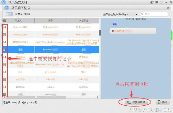Sort by the 联系人 column header

click(18, 21)
